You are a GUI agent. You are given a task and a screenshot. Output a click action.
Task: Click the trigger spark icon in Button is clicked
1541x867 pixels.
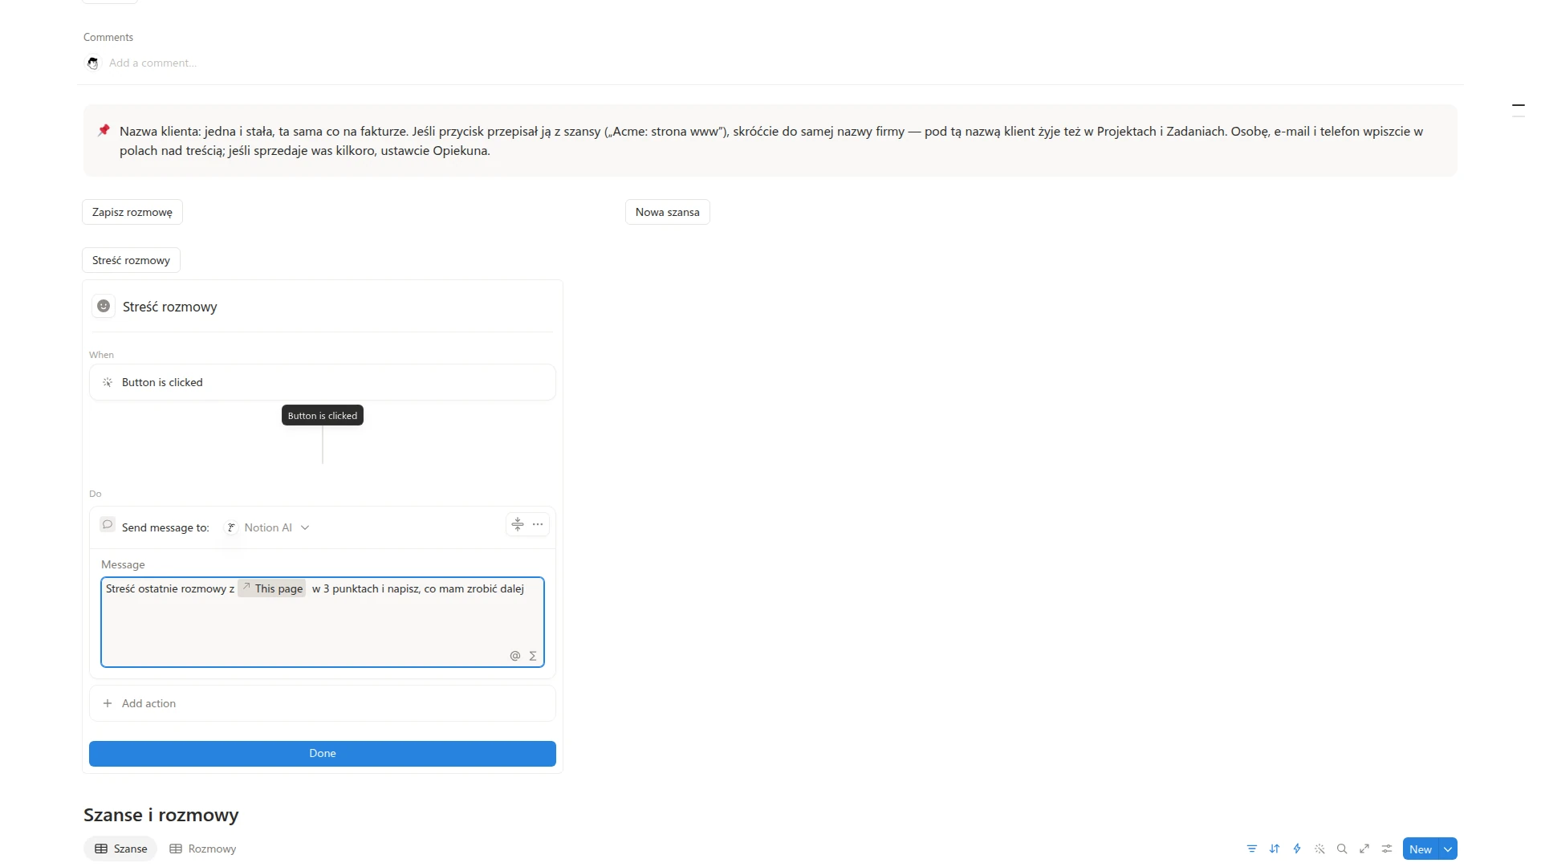(x=108, y=382)
